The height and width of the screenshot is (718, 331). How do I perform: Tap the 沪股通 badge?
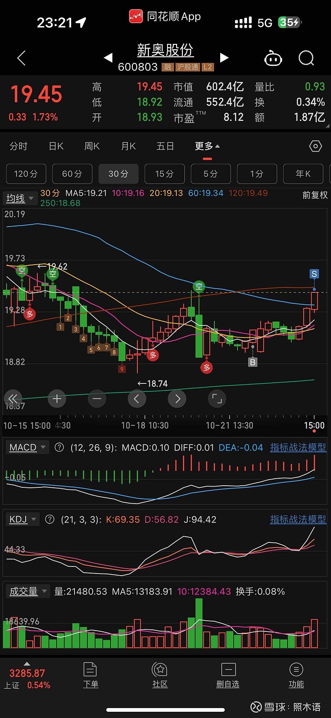(x=187, y=67)
